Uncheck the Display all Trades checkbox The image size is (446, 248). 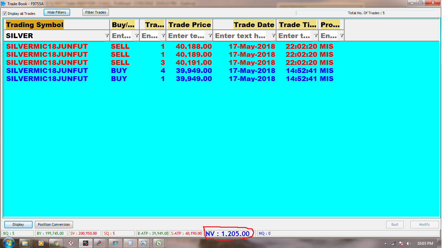coord(5,14)
